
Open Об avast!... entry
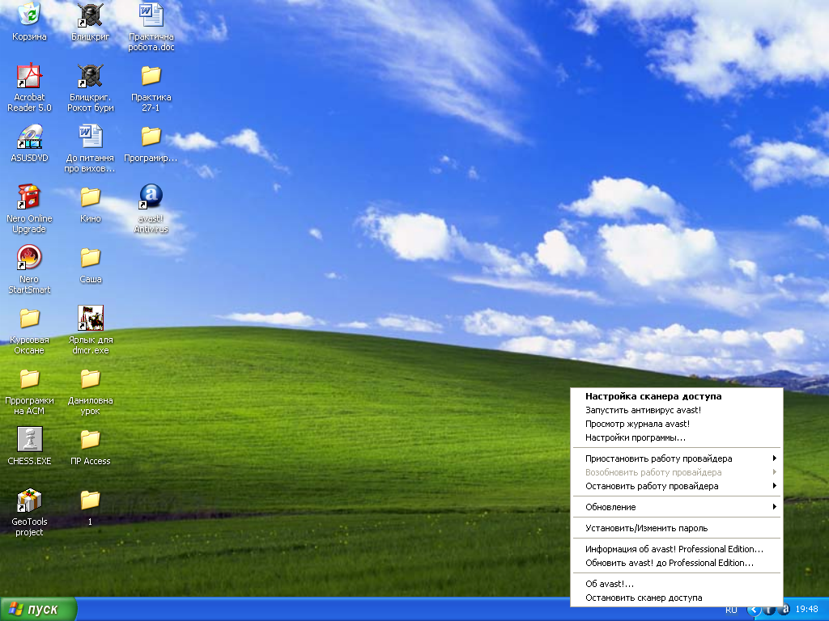click(x=676, y=584)
